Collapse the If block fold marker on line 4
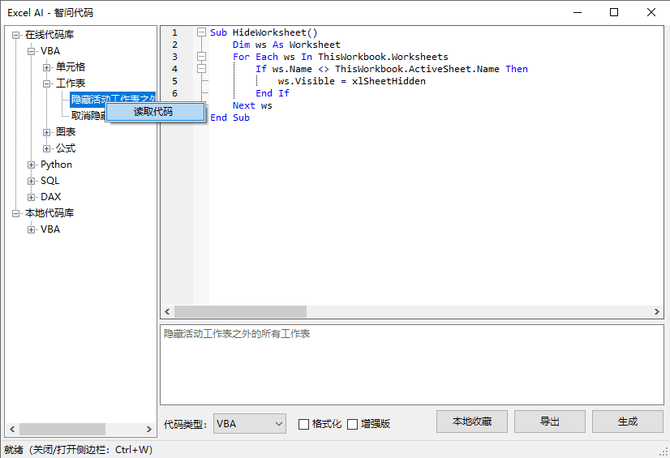The image size is (670, 458). [201, 68]
